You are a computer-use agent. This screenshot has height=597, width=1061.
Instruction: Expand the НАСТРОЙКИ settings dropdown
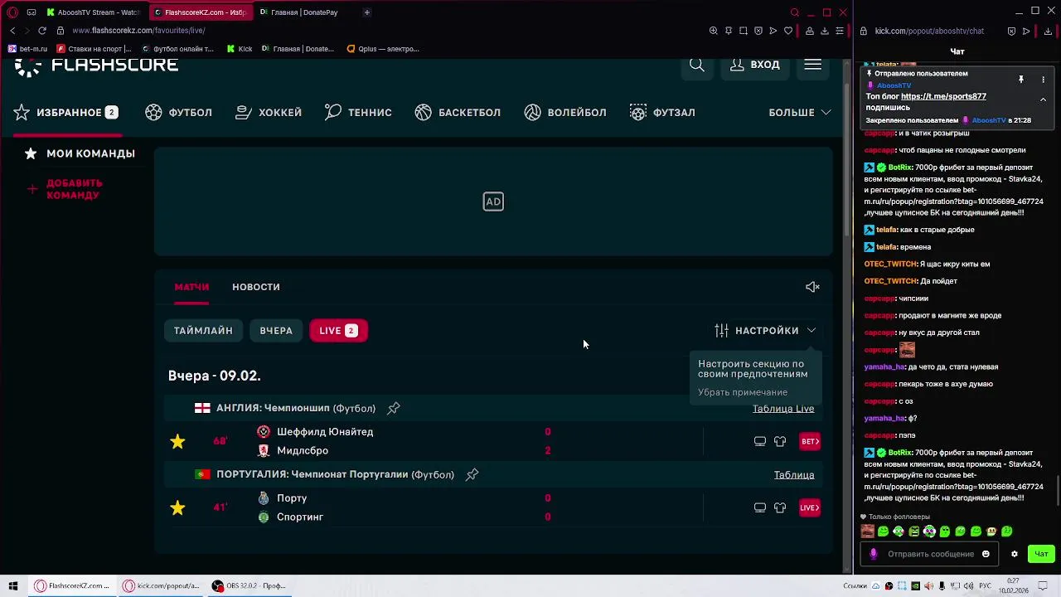tap(765, 330)
